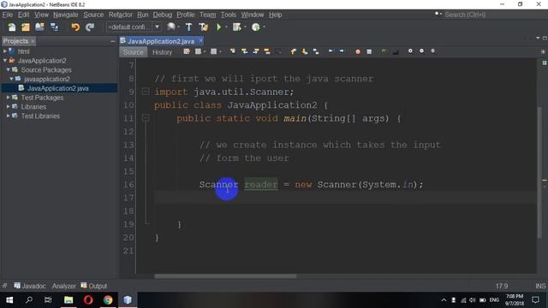Click the editor vertical scrollbar

click(539, 173)
